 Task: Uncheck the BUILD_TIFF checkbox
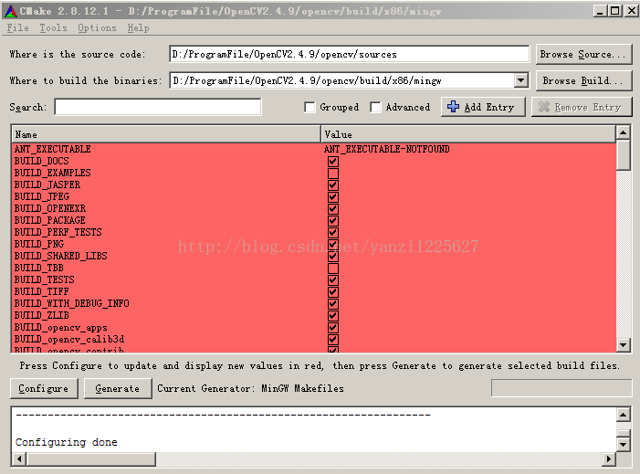point(333,292)
